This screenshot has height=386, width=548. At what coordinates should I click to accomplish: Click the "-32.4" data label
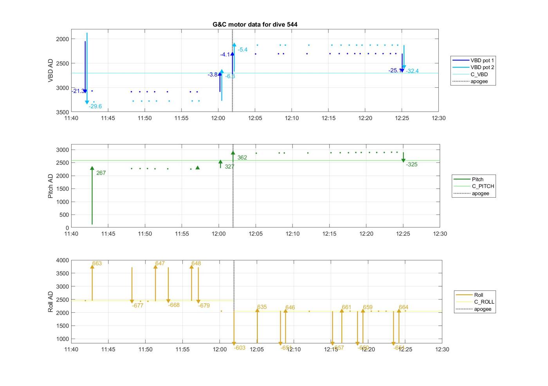coord(412,71)
